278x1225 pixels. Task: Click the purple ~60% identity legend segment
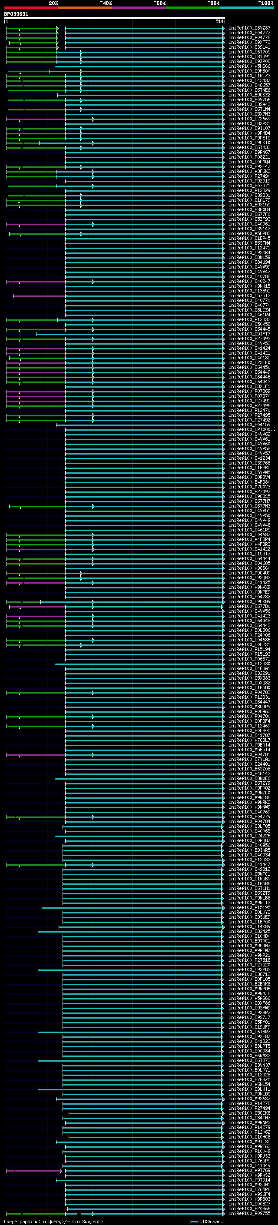coord(139,8)
